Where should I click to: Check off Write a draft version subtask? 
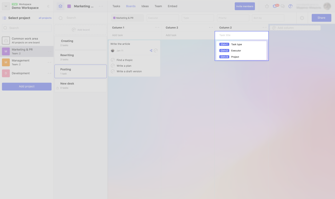click(113, 71)
